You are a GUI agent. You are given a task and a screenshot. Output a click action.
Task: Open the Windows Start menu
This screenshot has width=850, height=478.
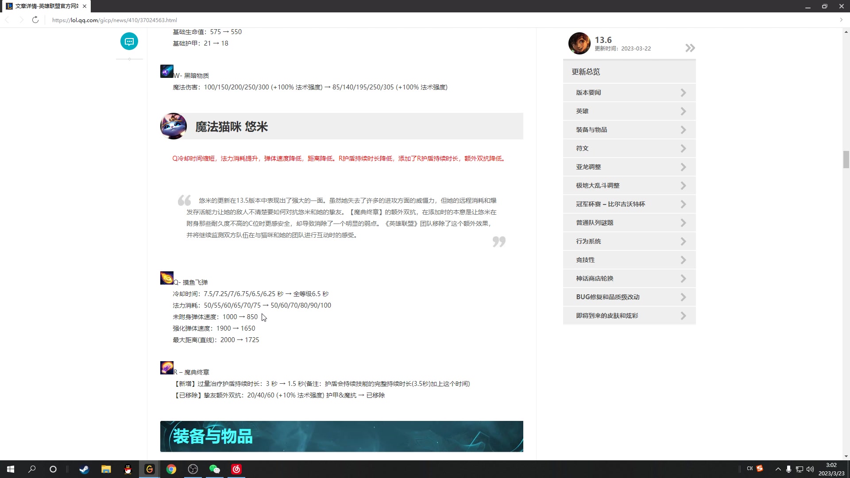click(9, 469)
